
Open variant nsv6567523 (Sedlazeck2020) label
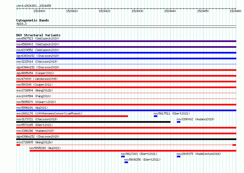click(38, 38)
